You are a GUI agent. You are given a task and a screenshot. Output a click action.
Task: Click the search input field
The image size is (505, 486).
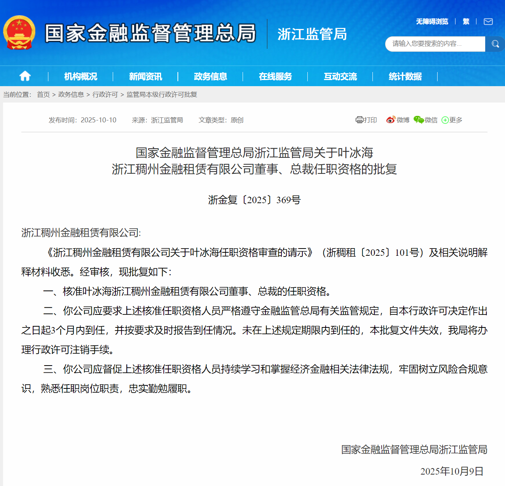click(435, 44)
